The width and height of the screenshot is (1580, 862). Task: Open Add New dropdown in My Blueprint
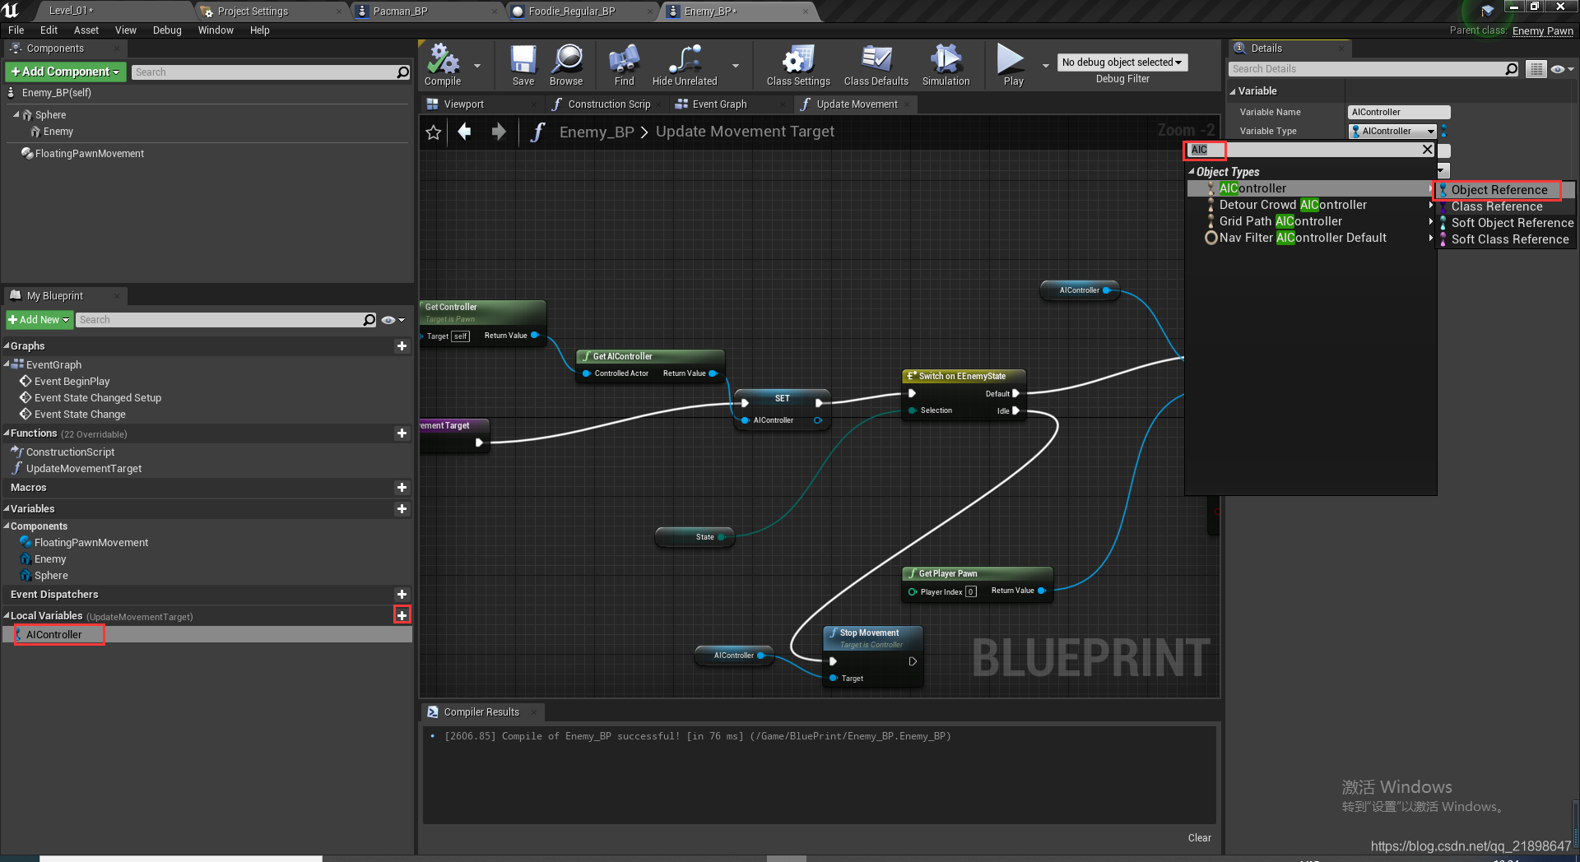39,320
